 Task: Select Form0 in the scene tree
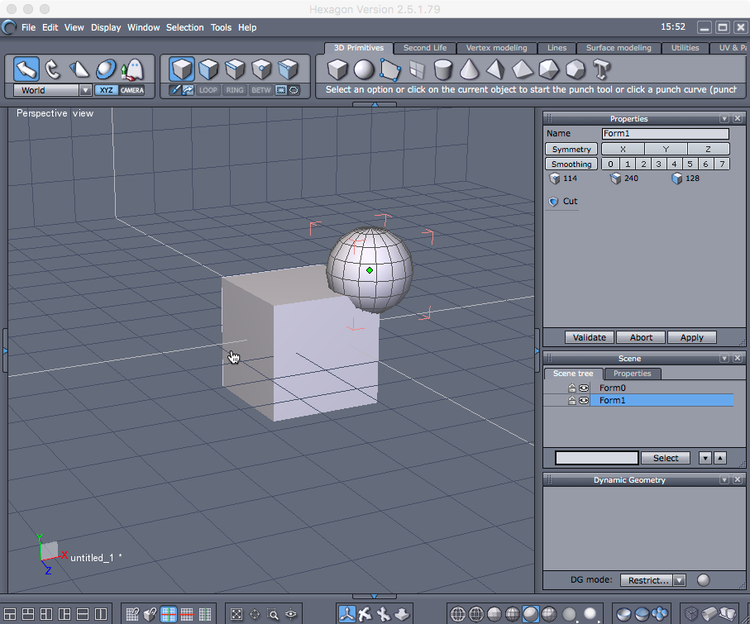click(x=612, y=388)
